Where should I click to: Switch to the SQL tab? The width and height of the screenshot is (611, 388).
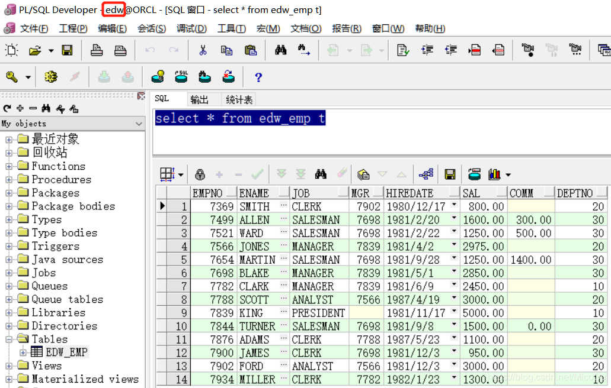(162, 99)
